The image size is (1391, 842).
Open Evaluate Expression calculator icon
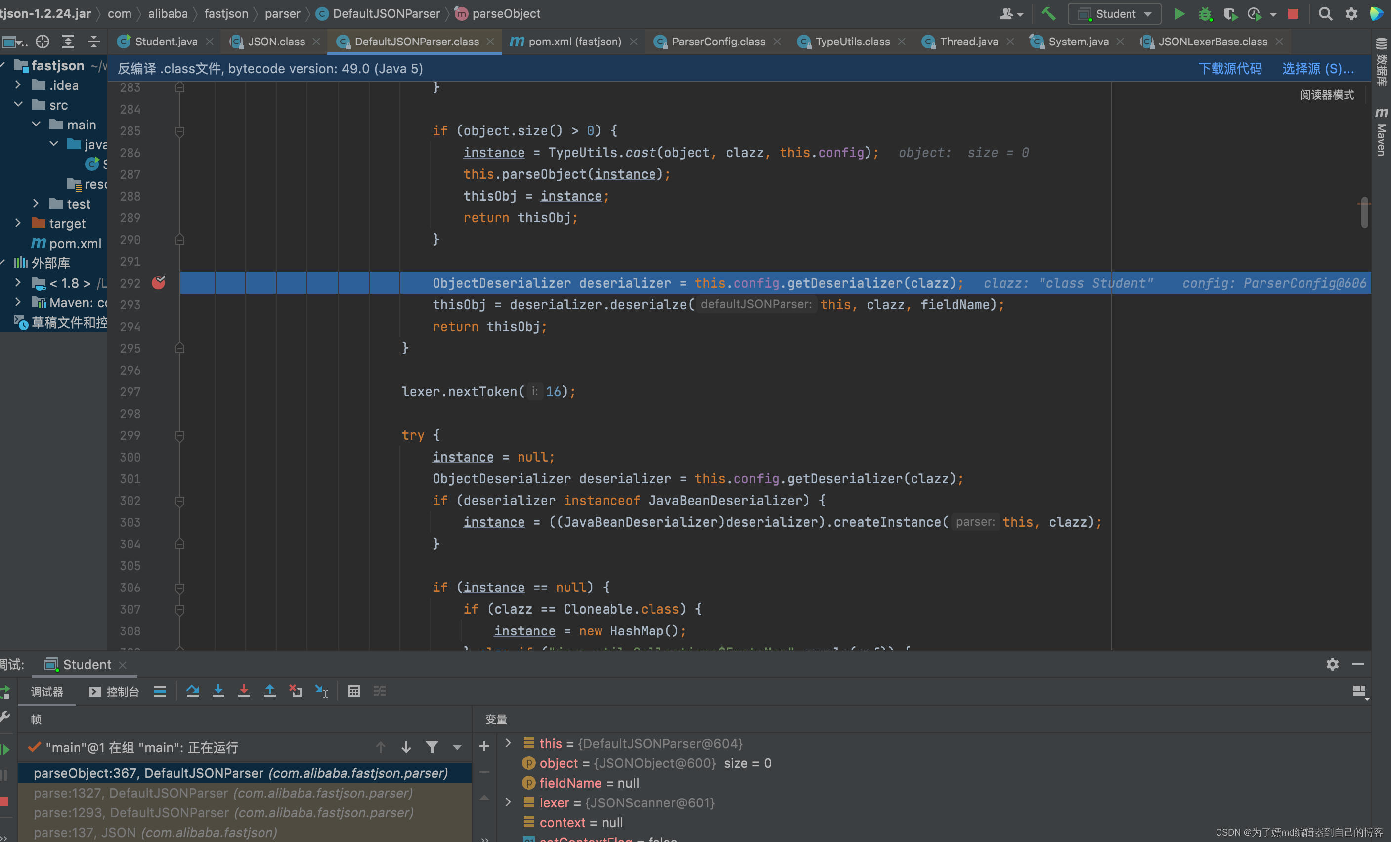[354, 691]
